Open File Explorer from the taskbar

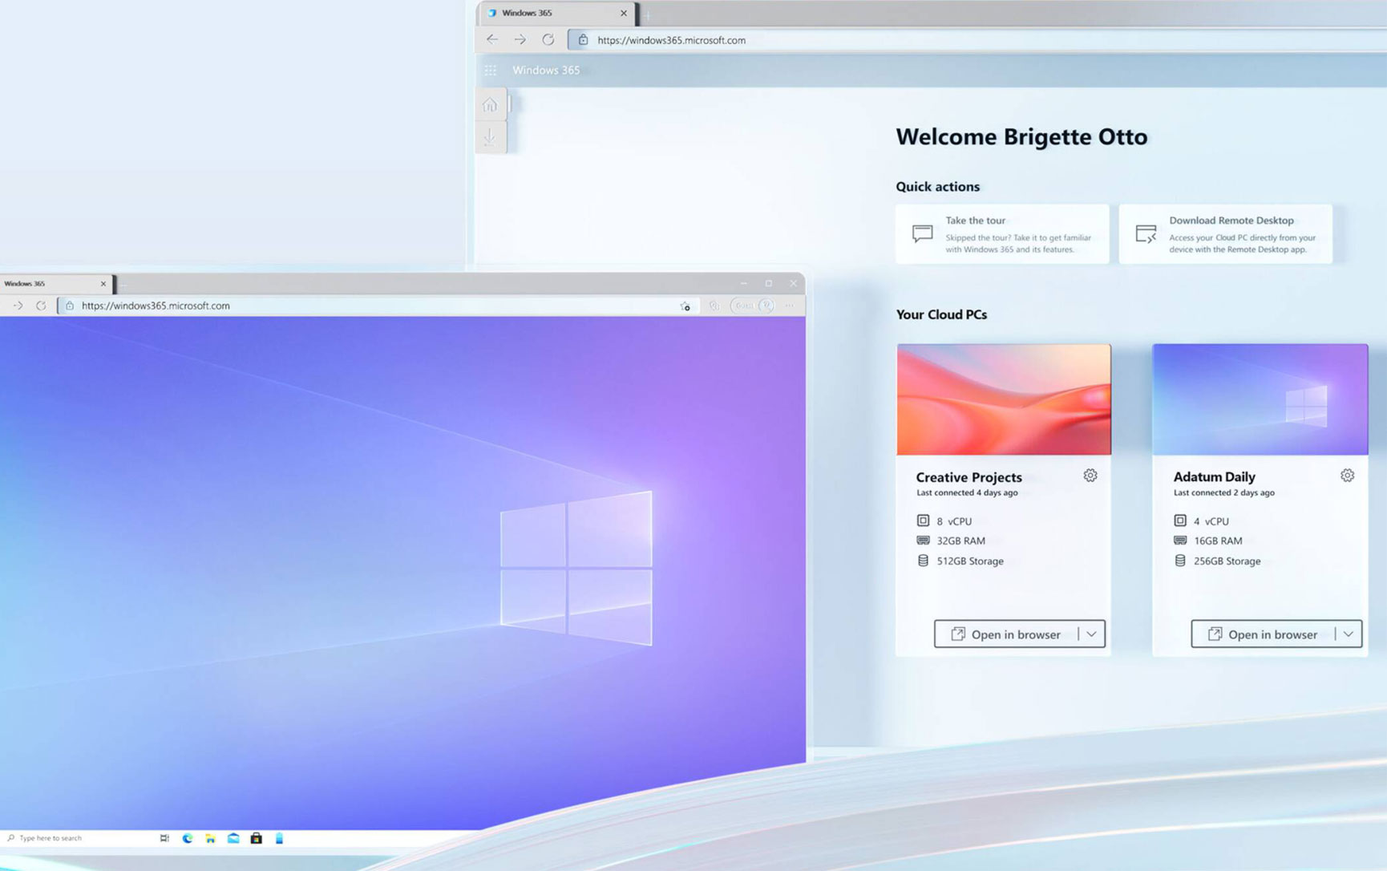click(210, 838)
